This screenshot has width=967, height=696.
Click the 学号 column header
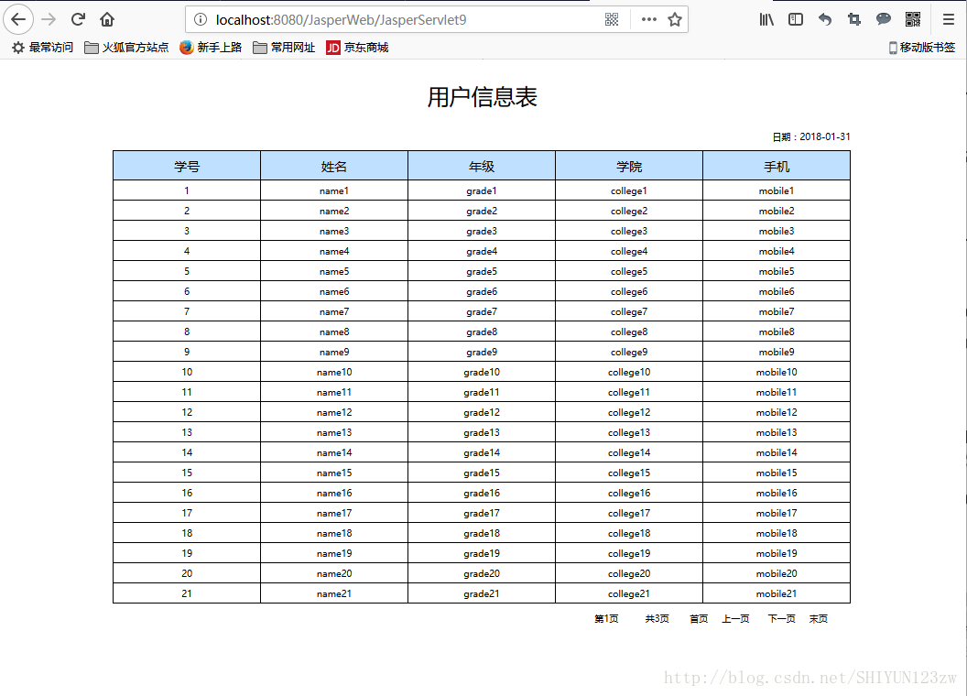[x=187, y=166]
